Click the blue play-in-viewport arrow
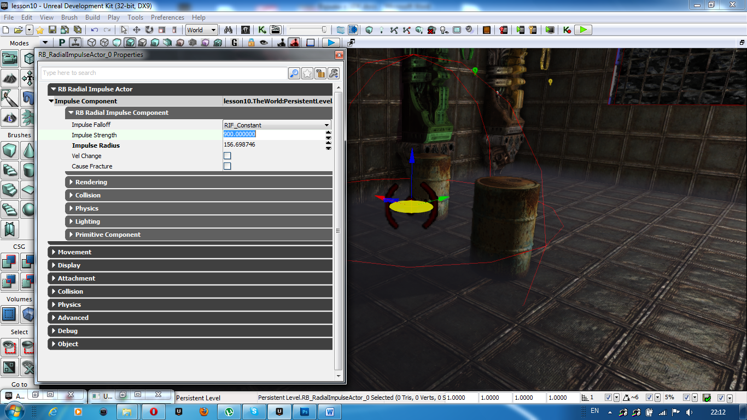Image resolution: width=747 pixels, height=420 pixels. pos(330,42)
